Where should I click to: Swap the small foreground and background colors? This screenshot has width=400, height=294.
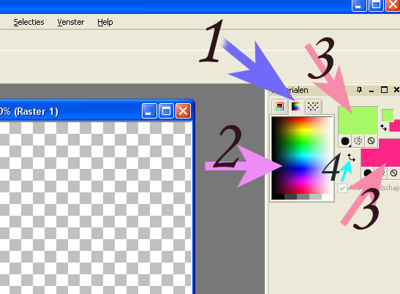[x=383, y=127]
